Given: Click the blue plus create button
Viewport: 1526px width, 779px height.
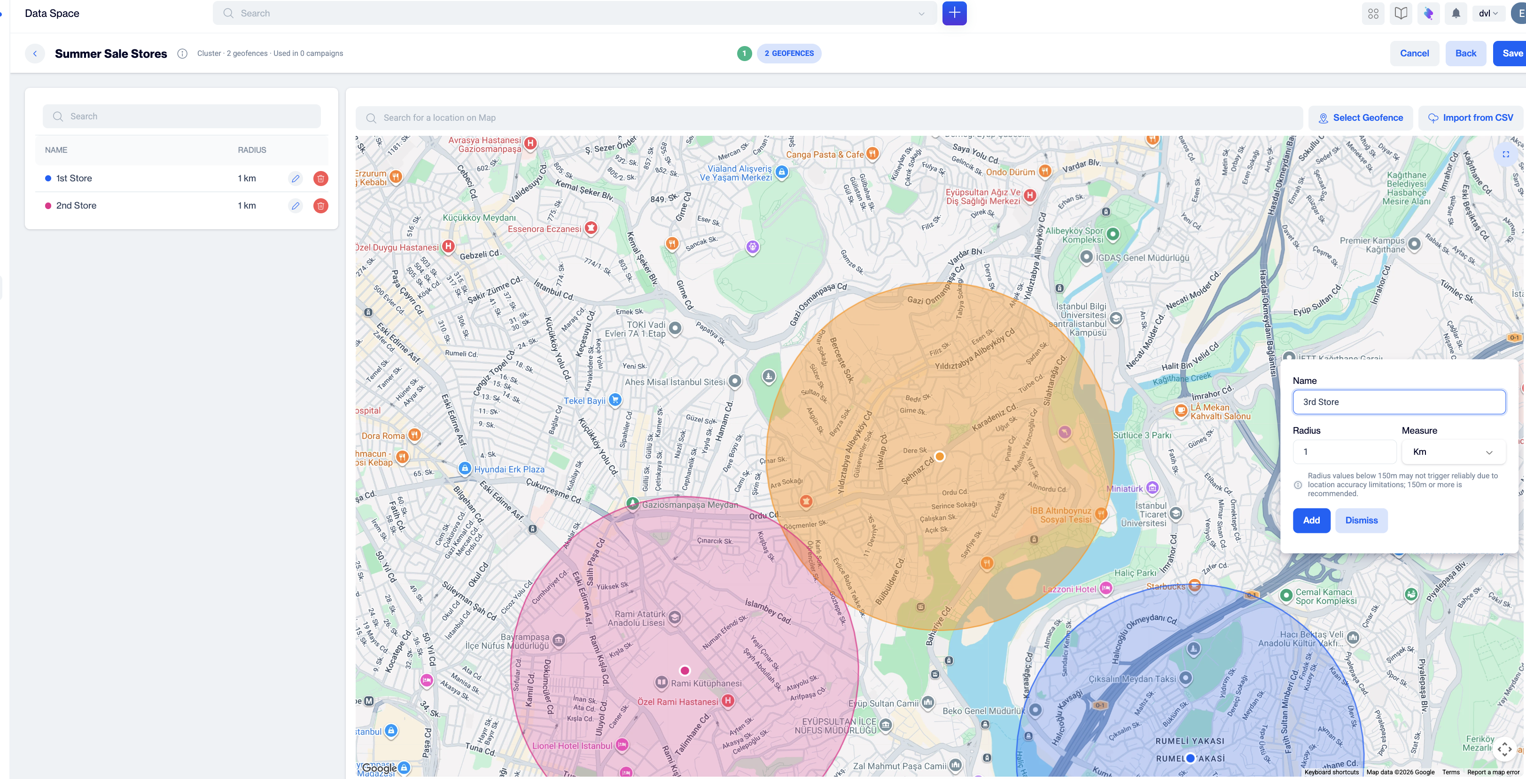Looking at the screenshot, I should (954, 13).
